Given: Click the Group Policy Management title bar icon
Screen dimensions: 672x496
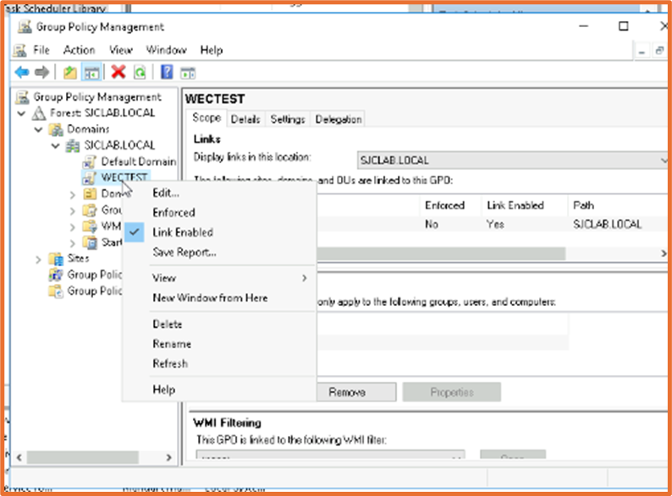Looking at the screenshot, I should pos(25,27).
